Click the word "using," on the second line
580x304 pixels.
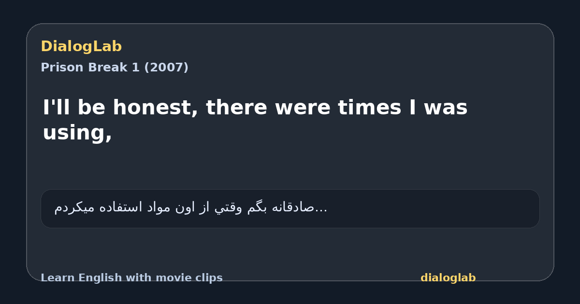(x=77, y=133)
